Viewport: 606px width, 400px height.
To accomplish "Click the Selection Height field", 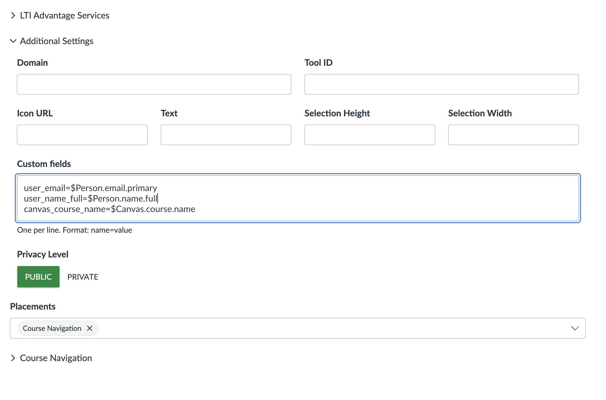I will point(369,135).
